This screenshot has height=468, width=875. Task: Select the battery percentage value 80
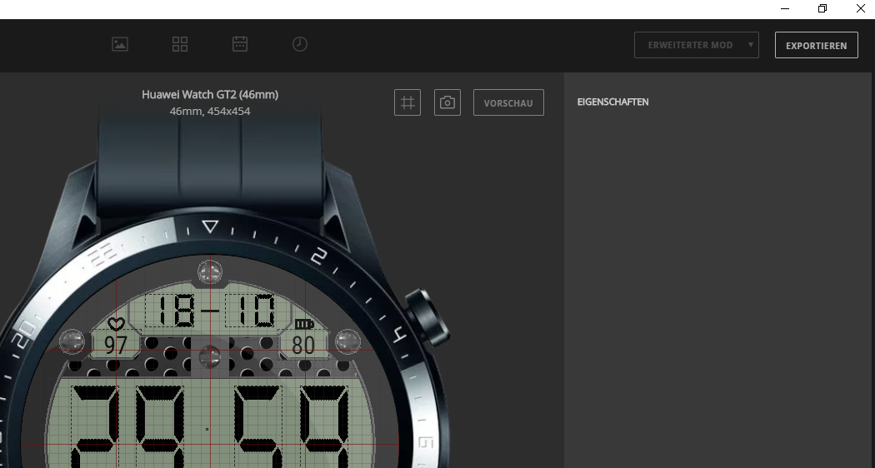pyautogui.click(x=303, y=345)
